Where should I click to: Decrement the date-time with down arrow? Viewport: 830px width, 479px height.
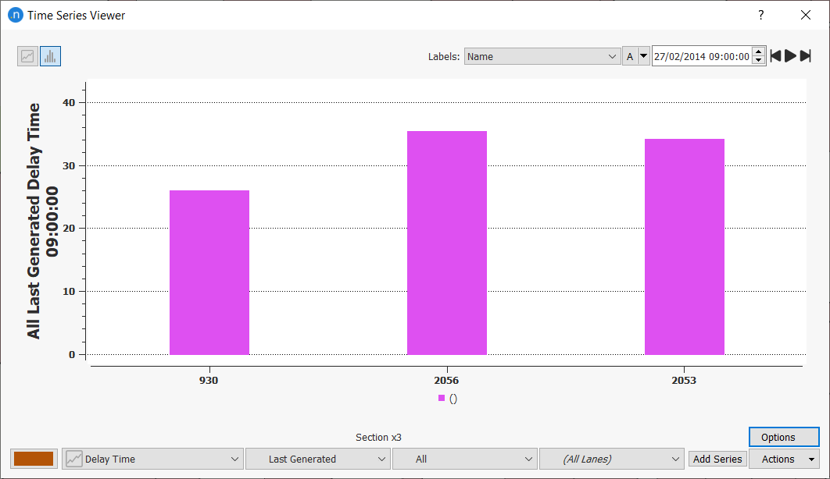point(758,61)
